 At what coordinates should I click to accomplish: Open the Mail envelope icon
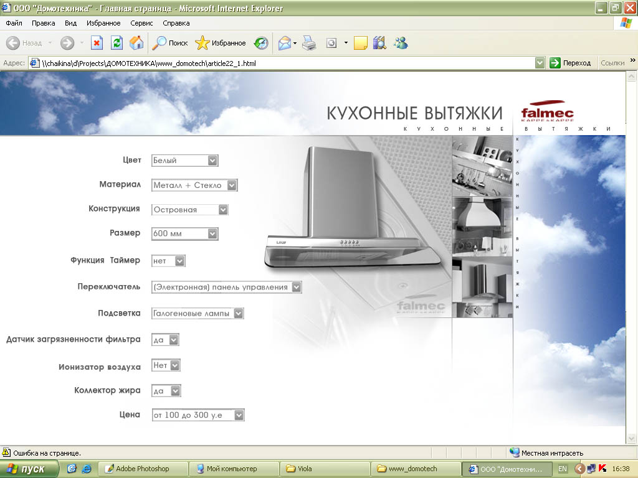[285, 43]
